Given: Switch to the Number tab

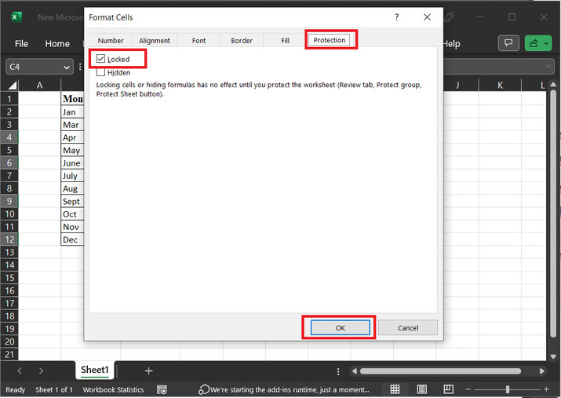Looking at the screenshot, I should [x=111, y=40].
